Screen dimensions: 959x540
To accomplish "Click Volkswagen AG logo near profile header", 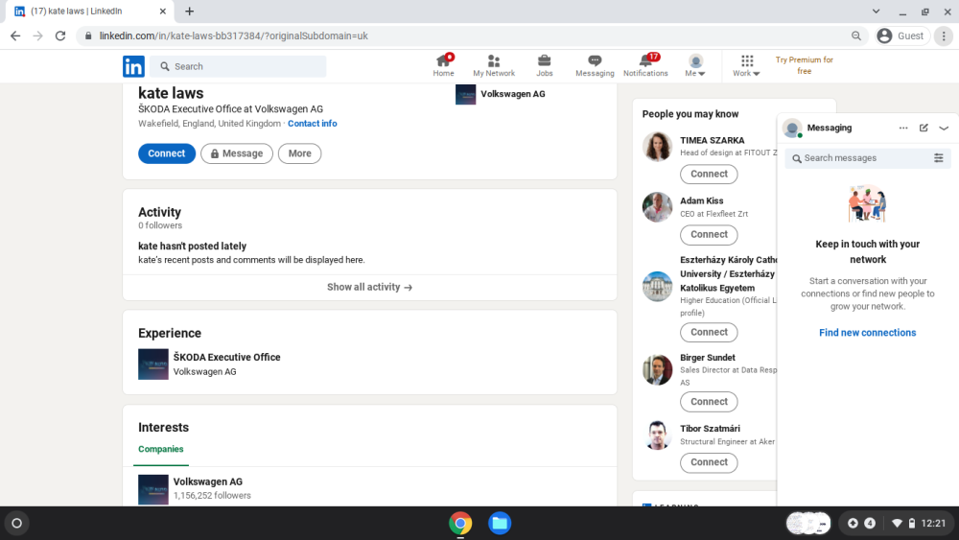I will (x=465, y=94).
